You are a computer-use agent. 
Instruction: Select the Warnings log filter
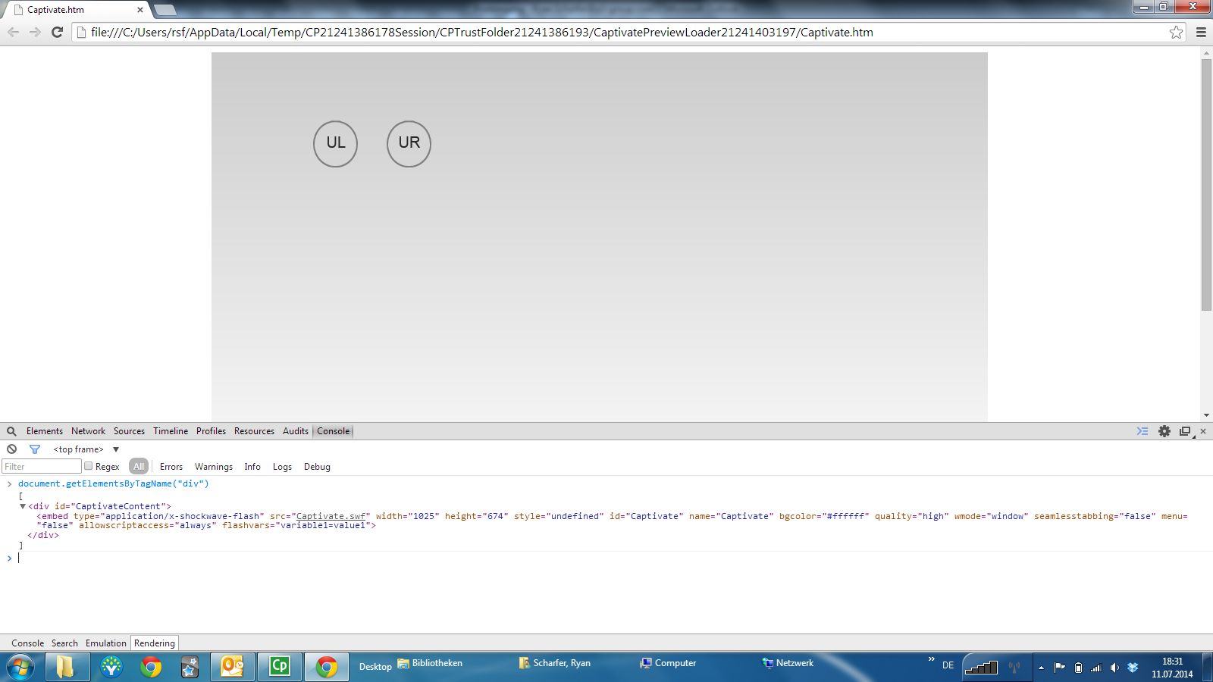[x=213, y=466]
